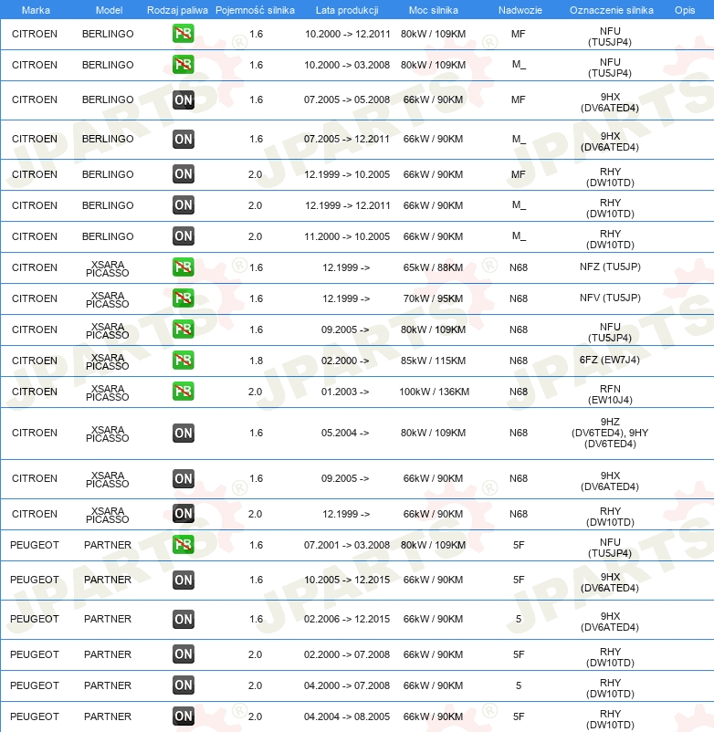This screenshot has height=732, width=714.
Task: Click the Pojemność silnika column header
Action: tap(255, 10)
